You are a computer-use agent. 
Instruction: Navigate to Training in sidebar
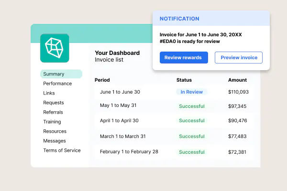click(x=52, y=122)
